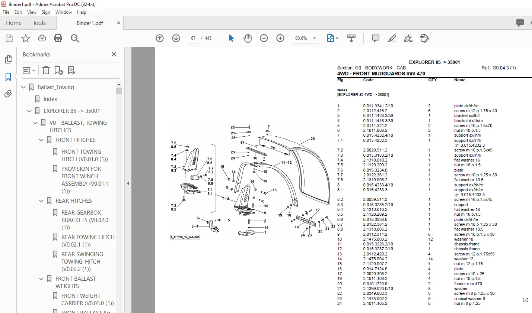This screenshot has width=532, height=313.
Task: Open the zoom level dropdown arrow
Action: click(x=314, y=38)
